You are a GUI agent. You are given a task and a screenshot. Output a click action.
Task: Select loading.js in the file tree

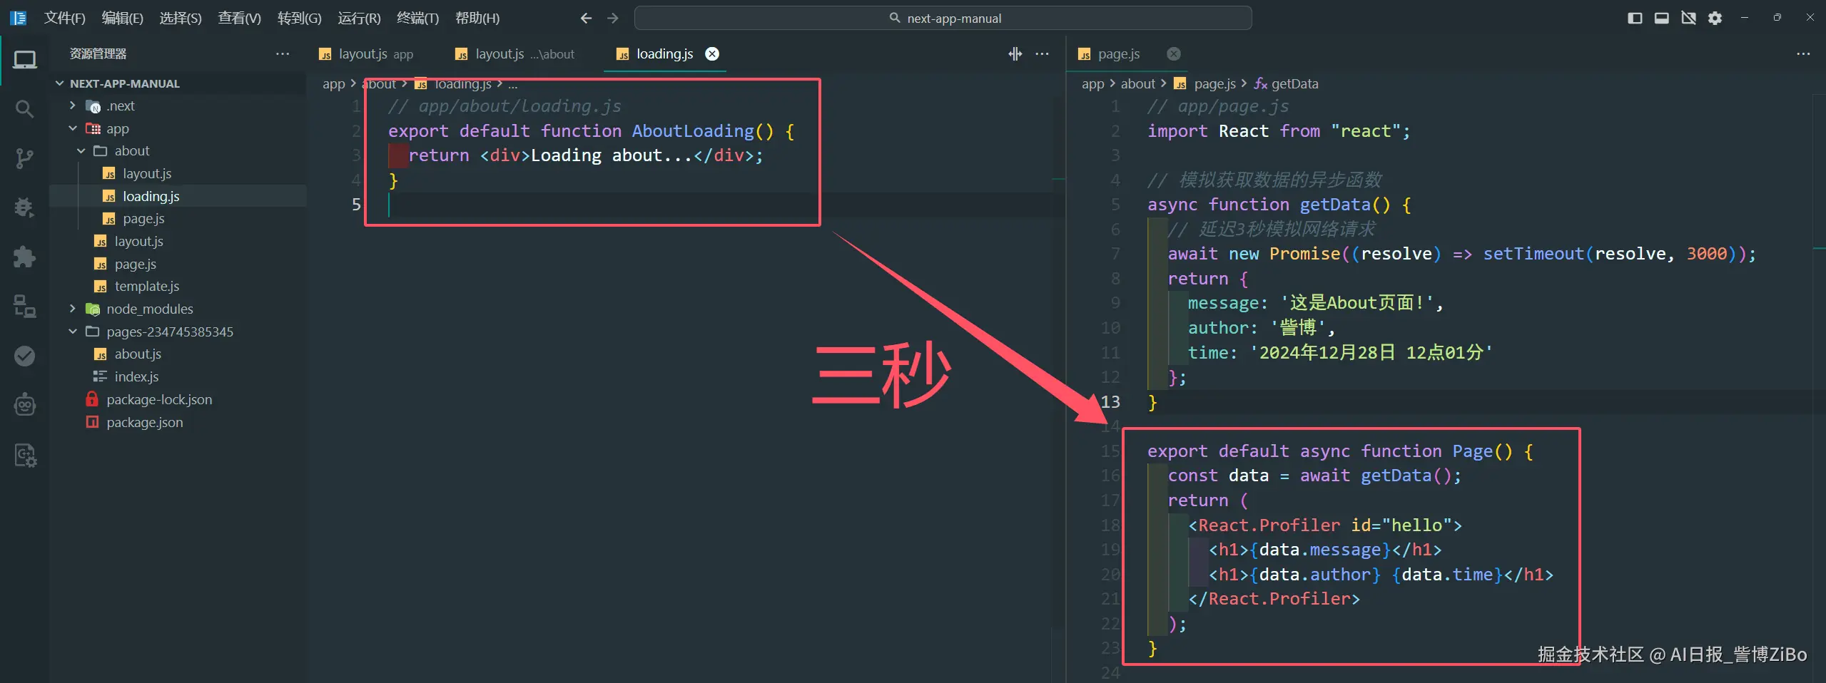(x=178, y=196)
